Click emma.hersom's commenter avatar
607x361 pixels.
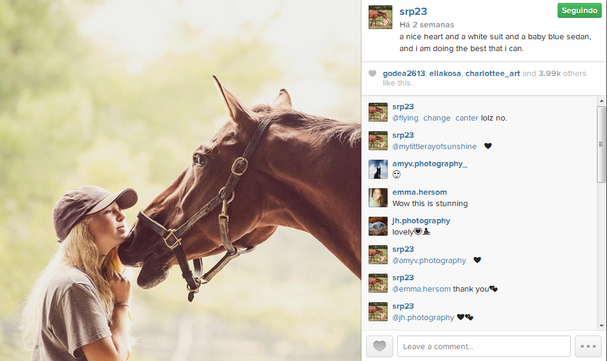[378, 198]
